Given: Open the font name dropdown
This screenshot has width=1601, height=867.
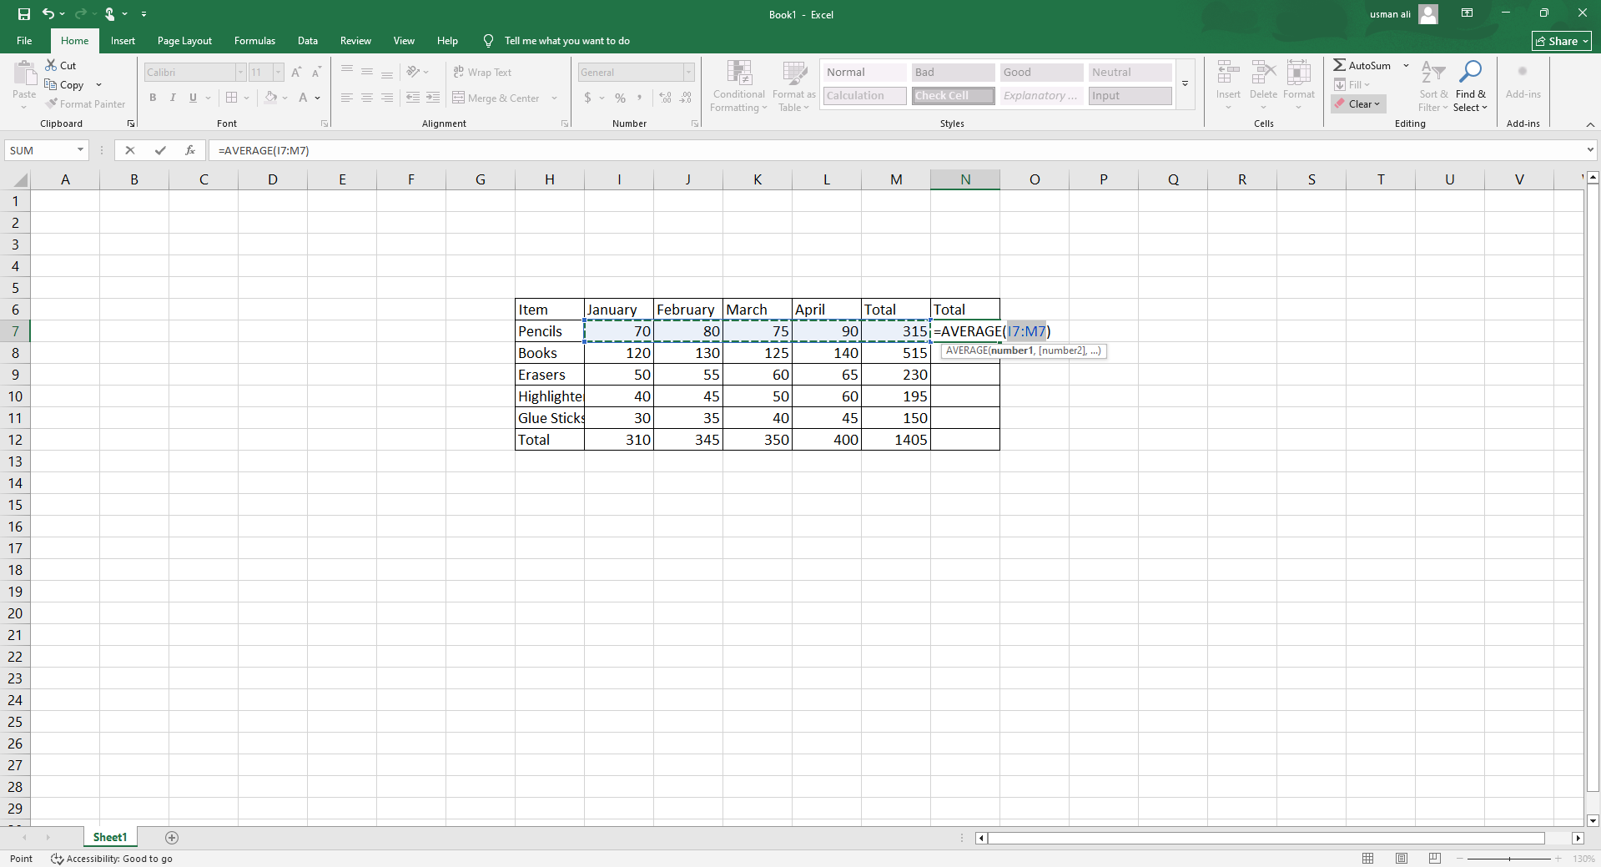Looking at the screenshot, I should point(240,73).
